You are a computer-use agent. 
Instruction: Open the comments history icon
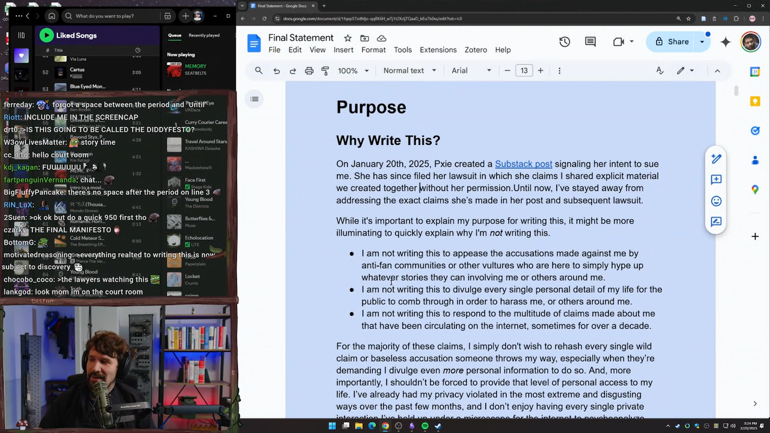[x=590, y=42]
